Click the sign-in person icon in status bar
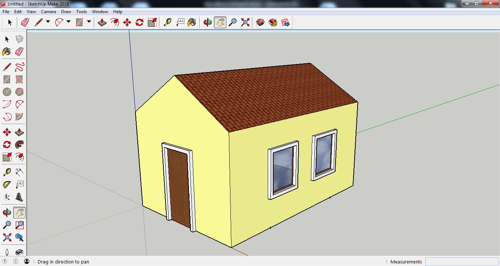500x266 pixels. [x=27, y=262]
